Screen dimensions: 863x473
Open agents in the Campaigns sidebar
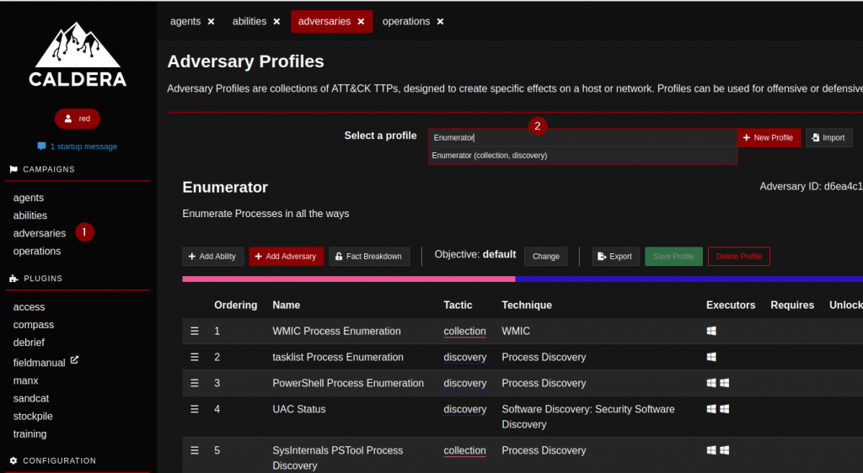[29, 198]
